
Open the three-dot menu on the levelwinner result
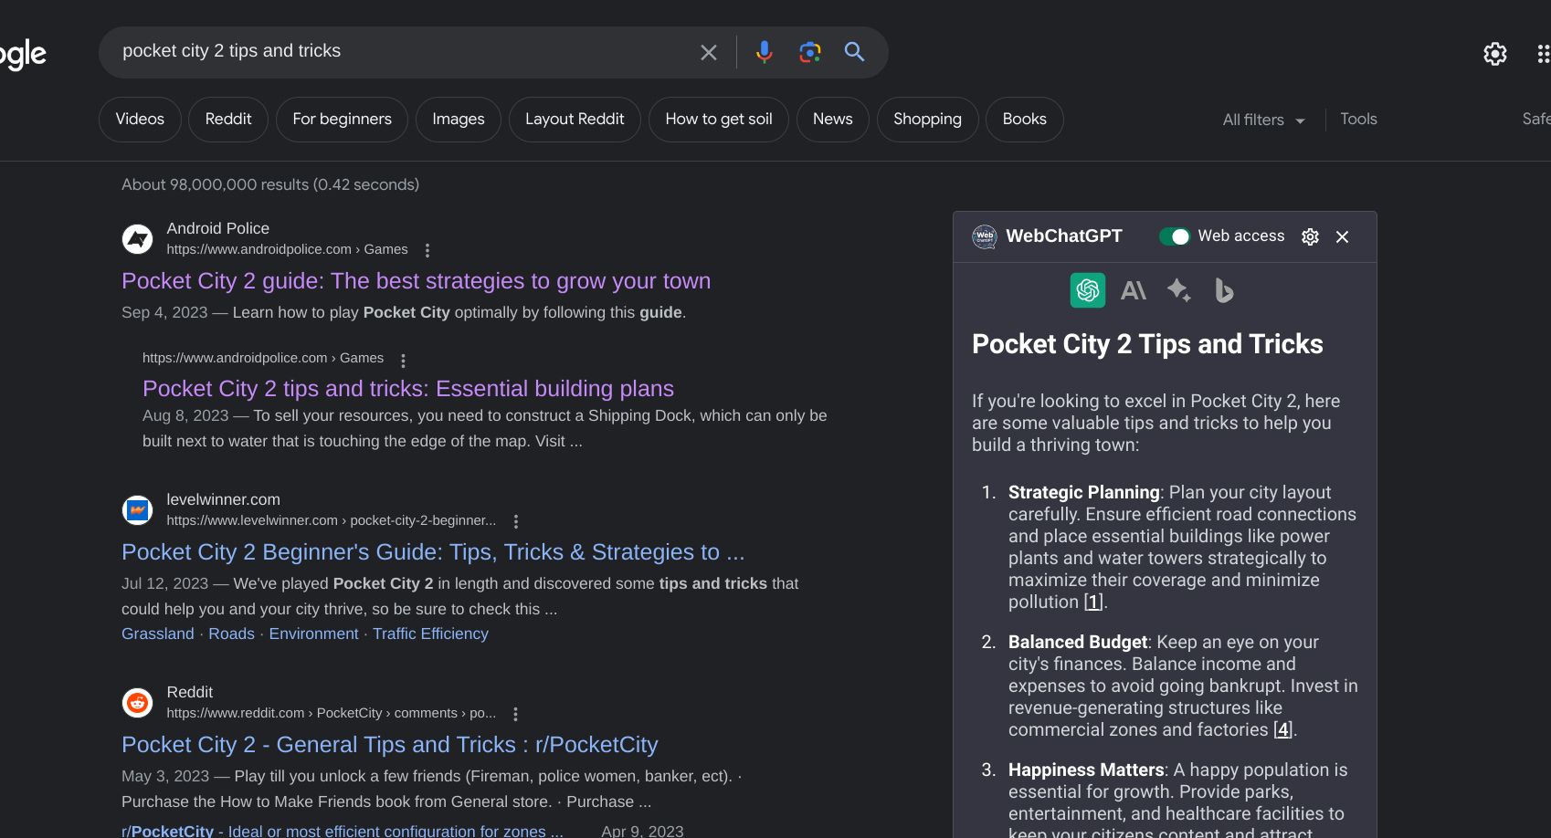515,520
